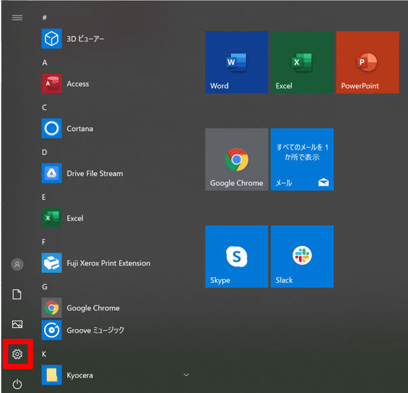This screenshot has width=408, height=393.
Task: Open the Kyocera folder entry
Action: pos(116,375)
